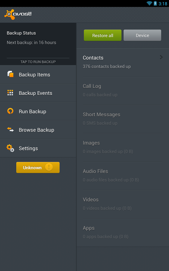
Task: Open Browse Backup via arrows icon
Action: [10, 129]
